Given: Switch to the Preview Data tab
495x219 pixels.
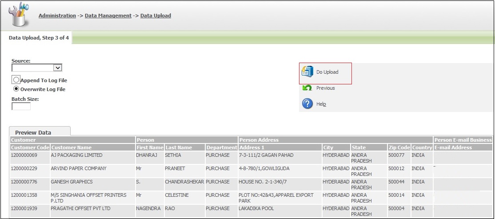Looking at the screenshot, I should pyautogui.click(x=33, y=132).
